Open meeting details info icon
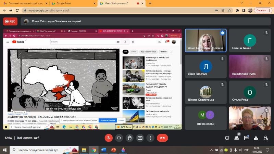 point(227,138)
